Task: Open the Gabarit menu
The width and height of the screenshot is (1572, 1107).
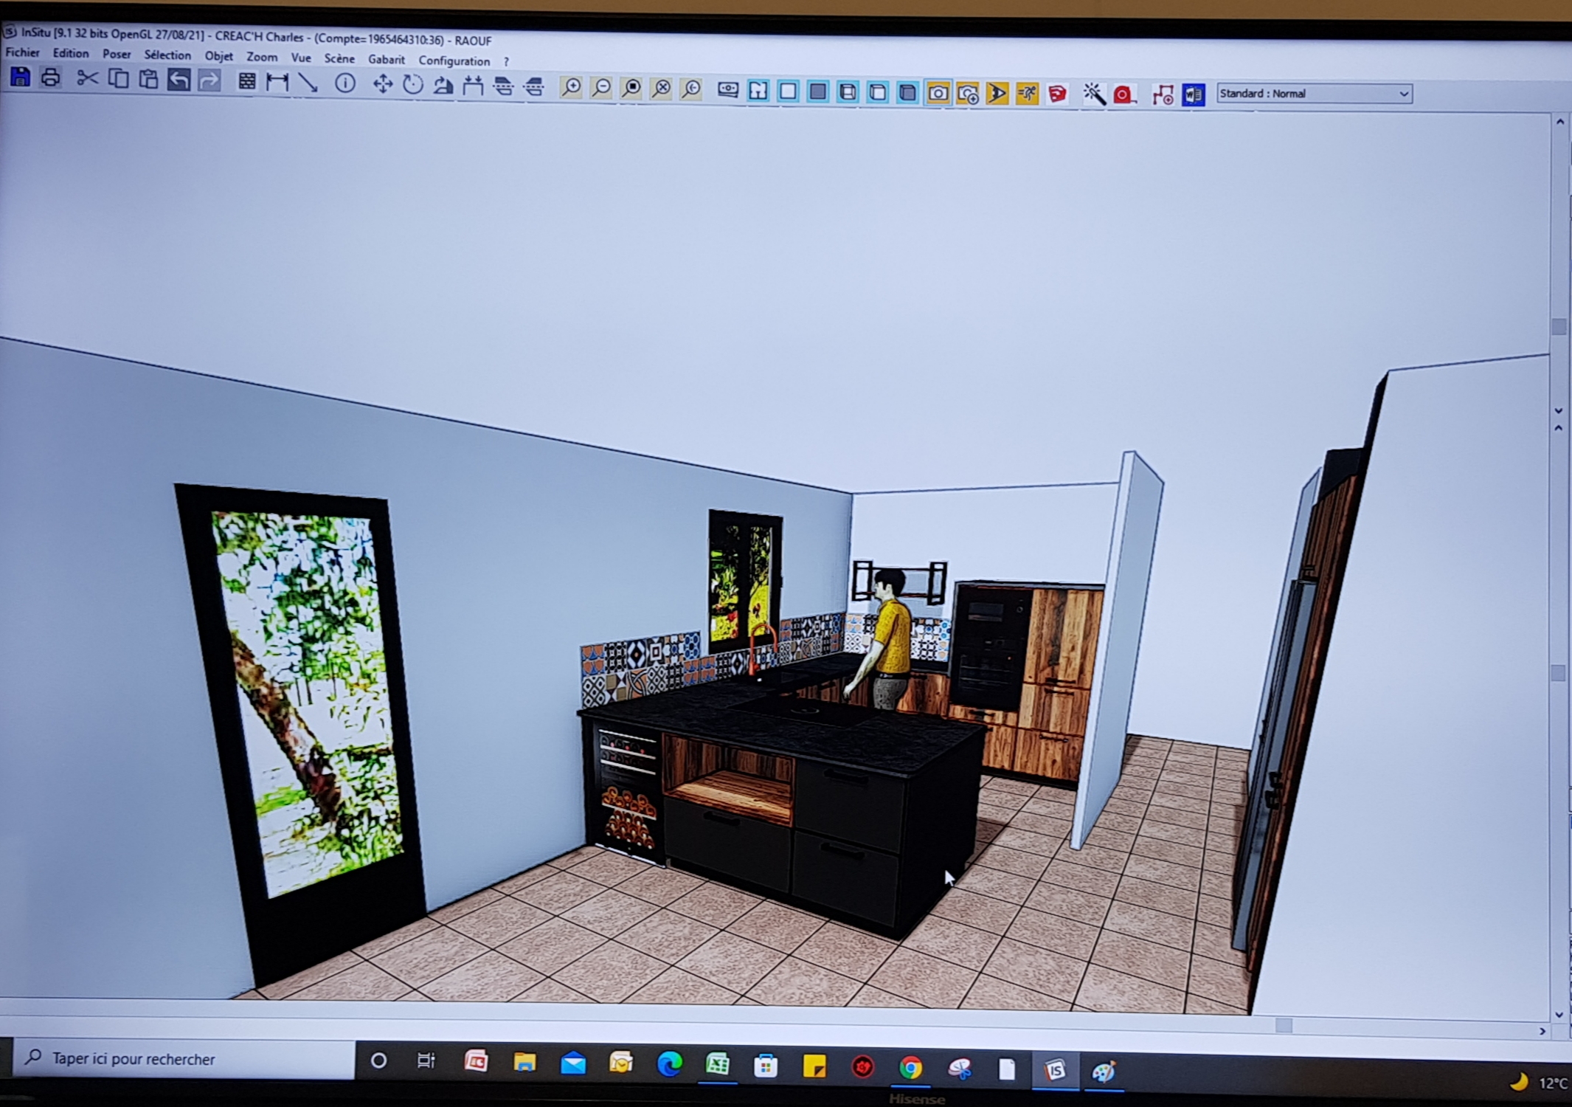Action: click(x=387, y=60)
